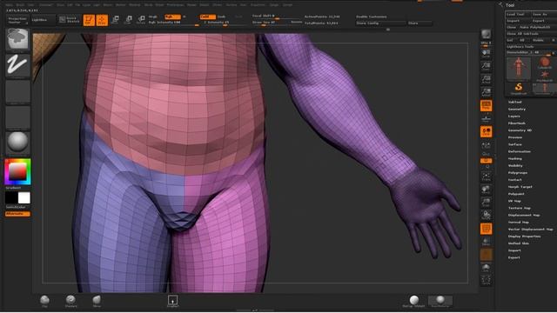Click the Alternate button under SwitchColor

tap(17, 214)
